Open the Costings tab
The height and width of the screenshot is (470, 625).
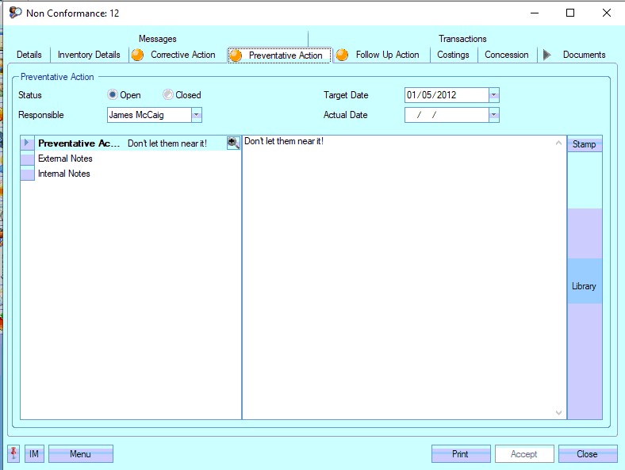point(453,55)
